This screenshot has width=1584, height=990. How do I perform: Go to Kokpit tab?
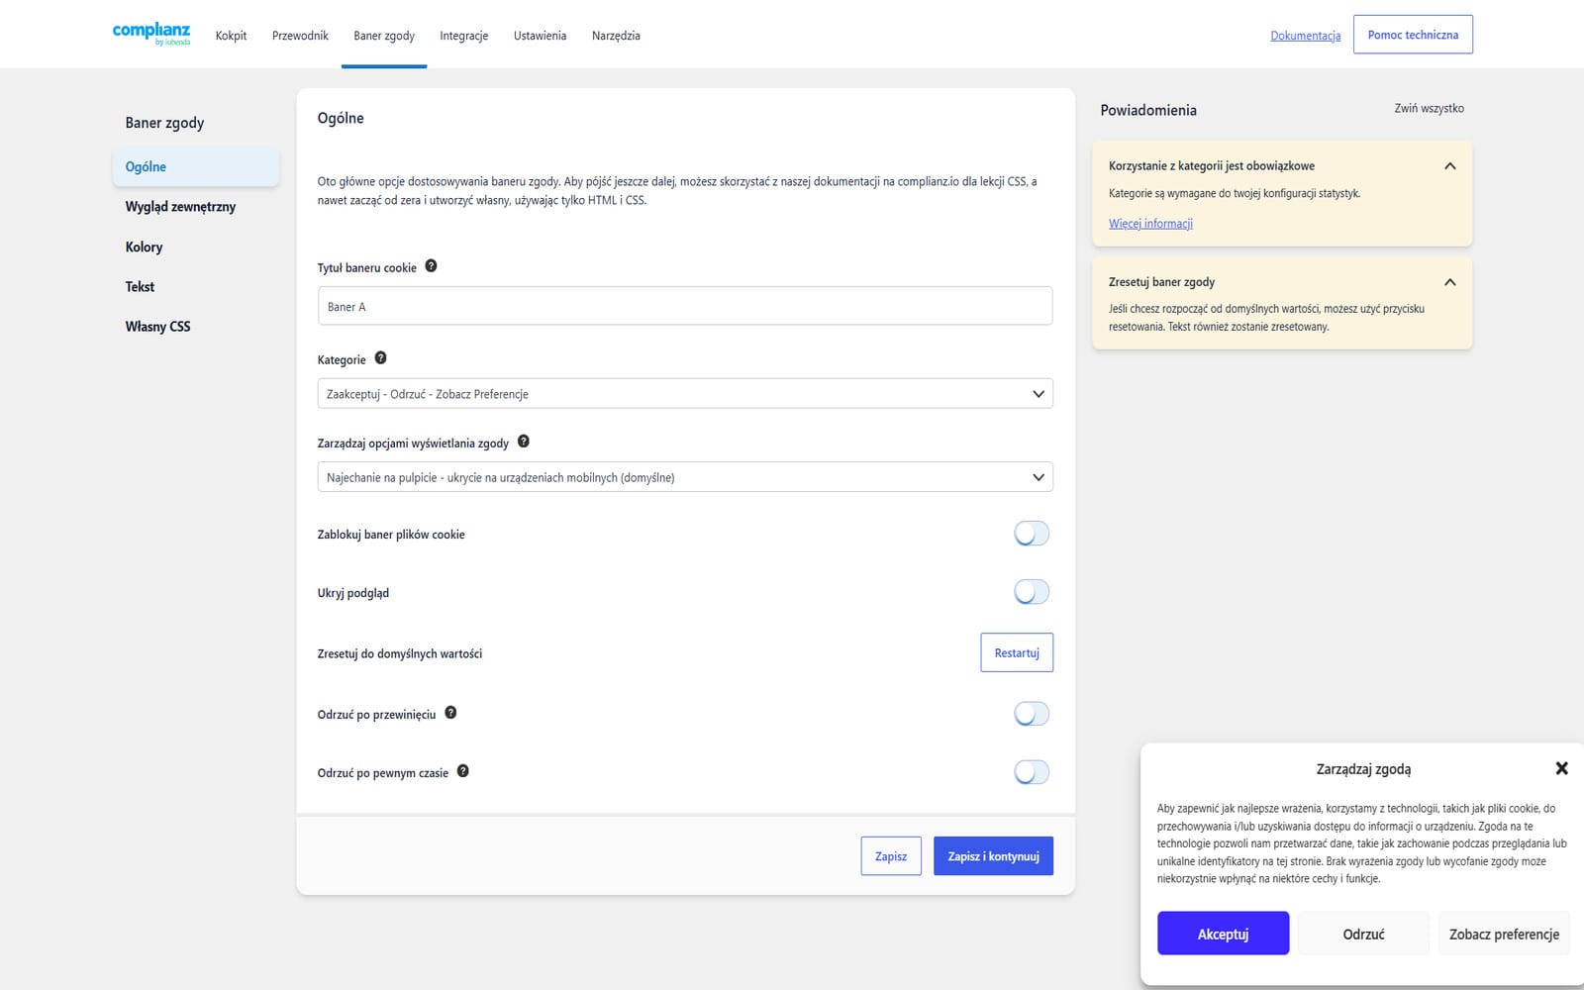pos(231,36)
